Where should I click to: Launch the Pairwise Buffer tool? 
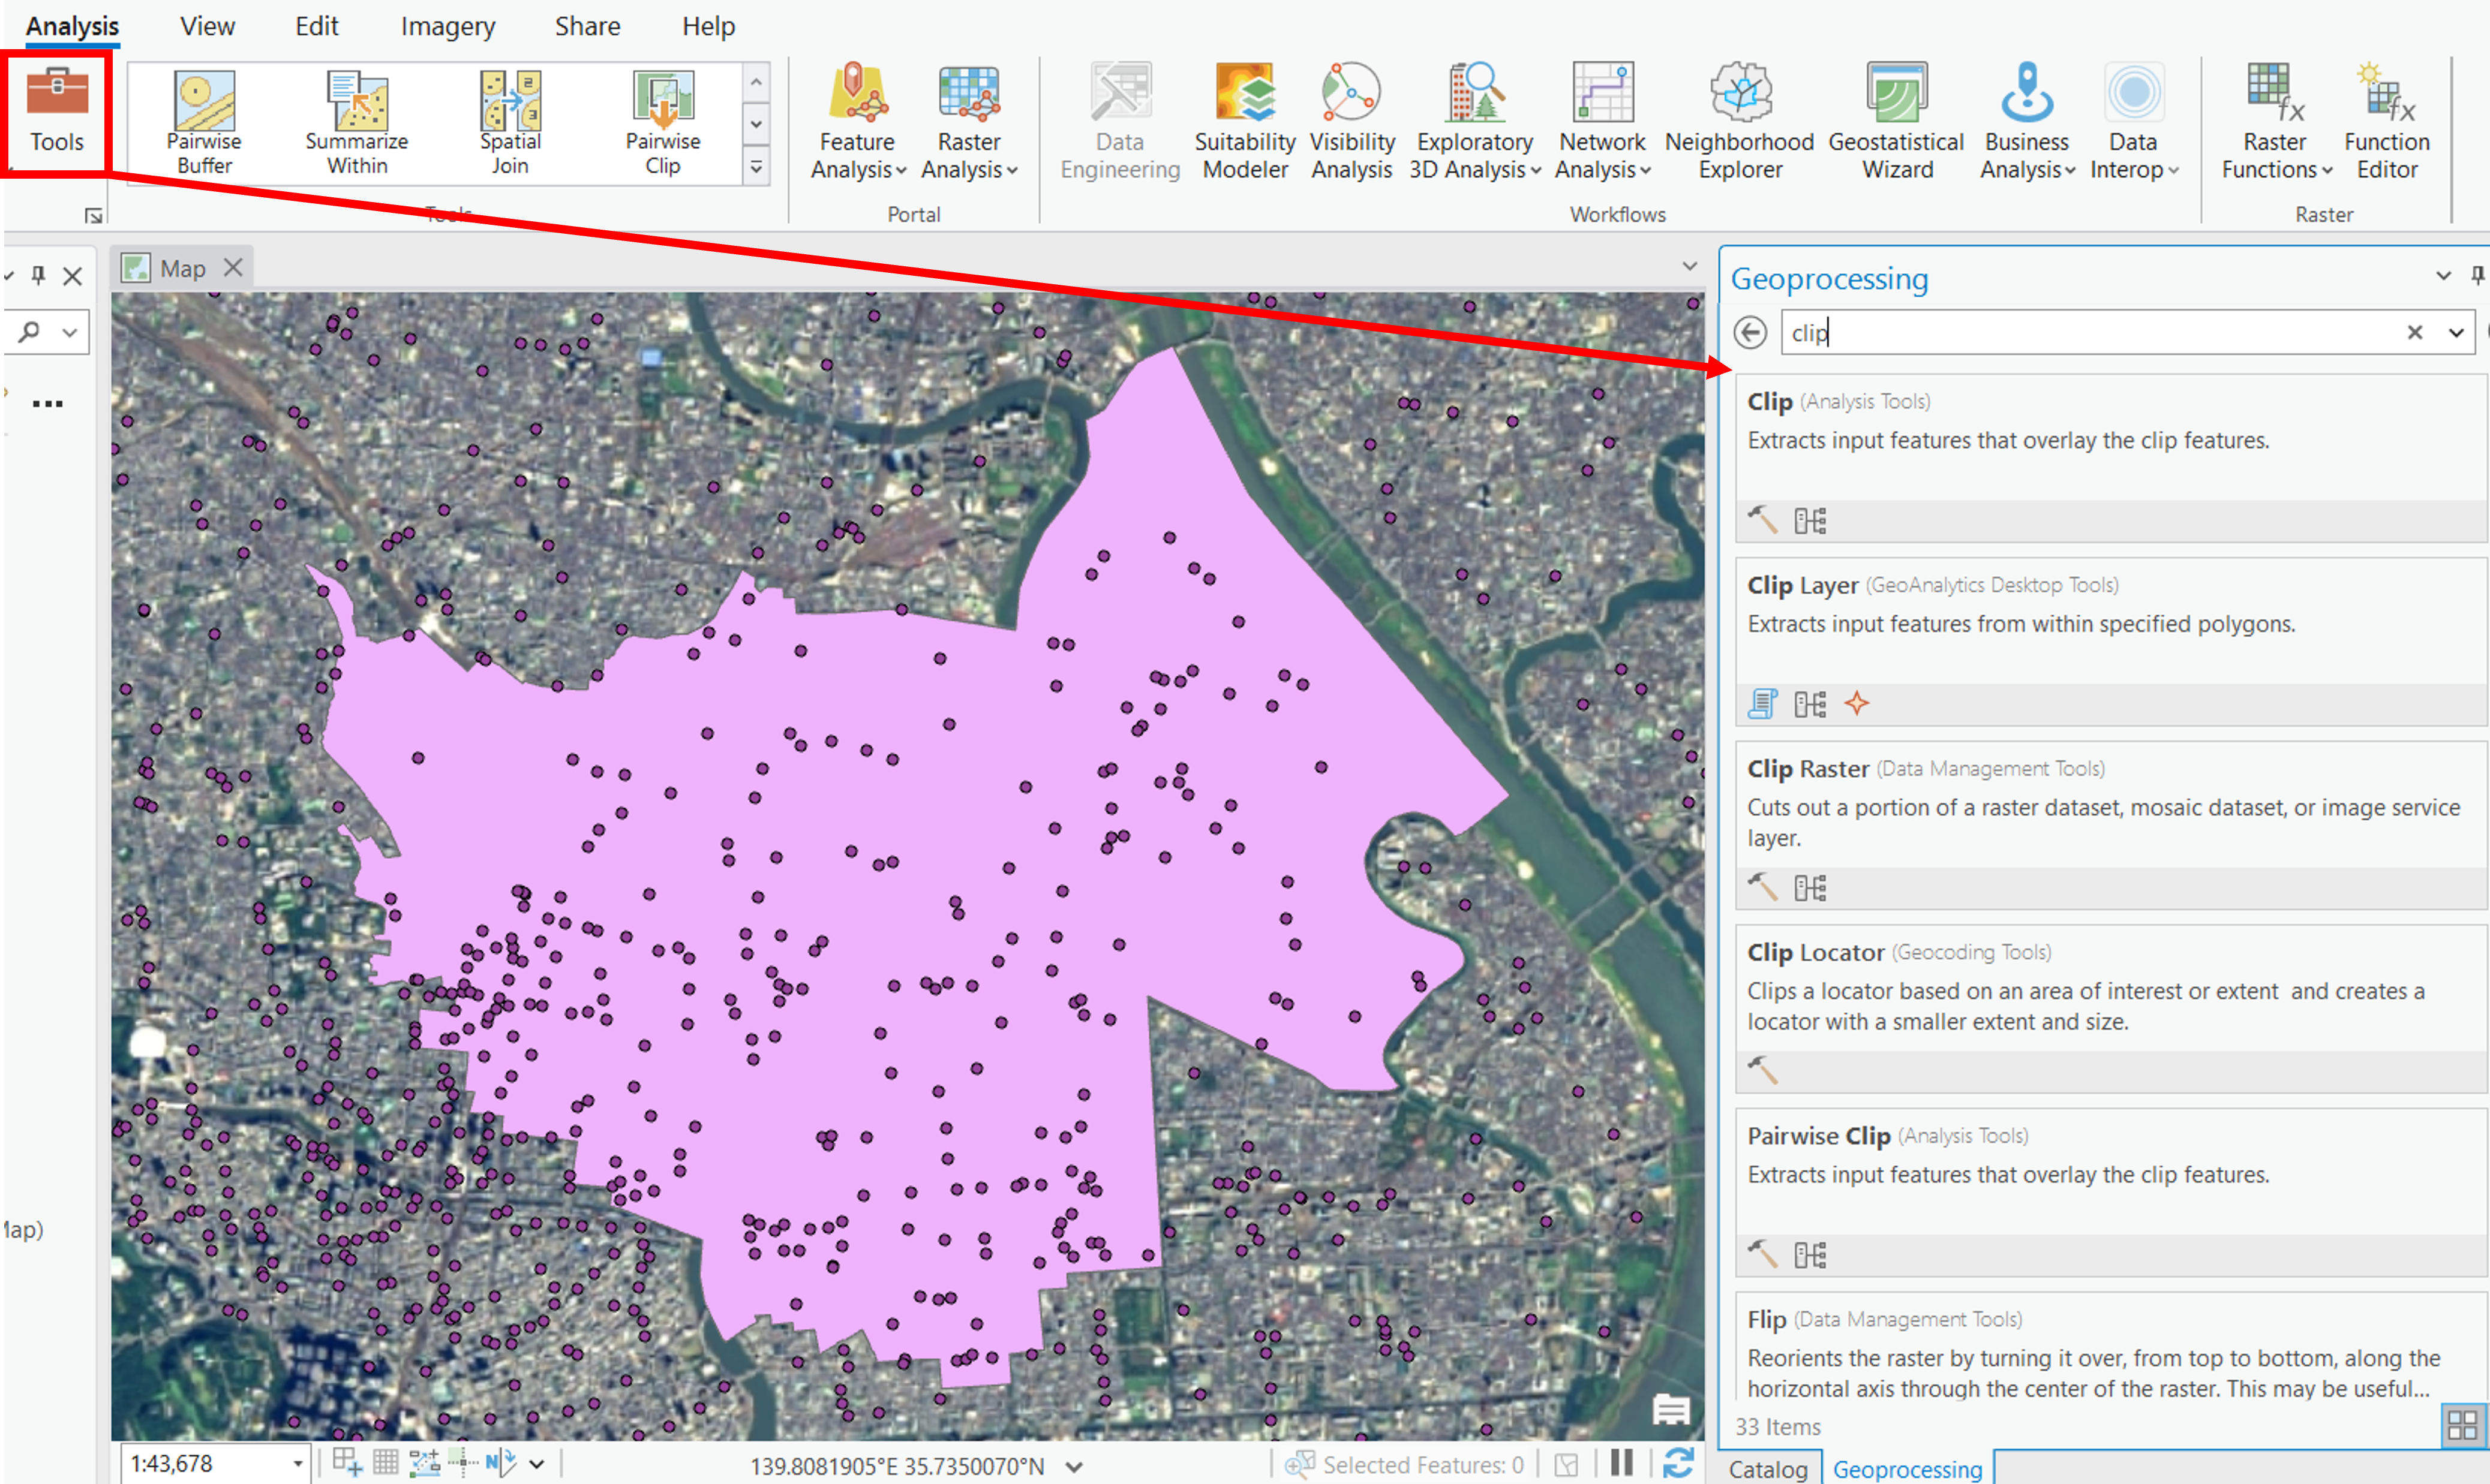click(x=204, y=123)
